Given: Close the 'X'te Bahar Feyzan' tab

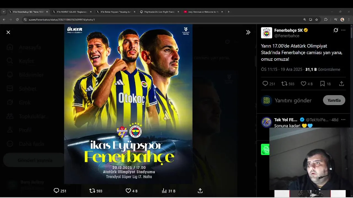Looking at the screenshot, I should (135, 12).
